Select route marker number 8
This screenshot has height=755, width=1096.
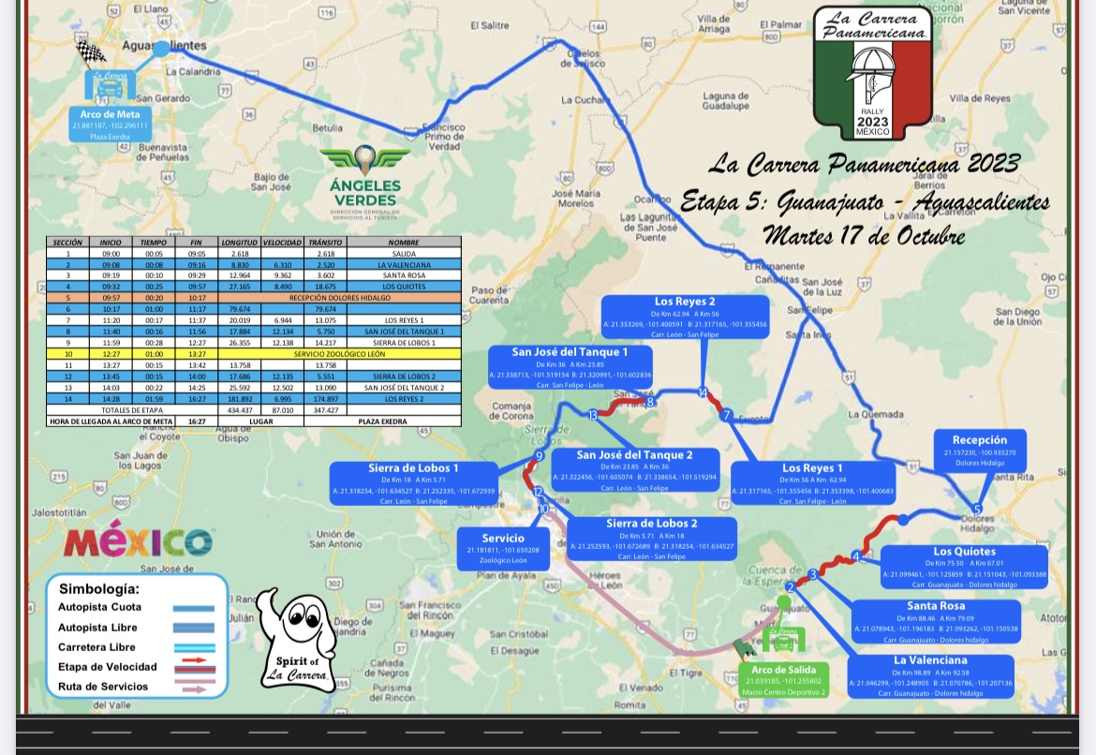(x=650, y=401)
